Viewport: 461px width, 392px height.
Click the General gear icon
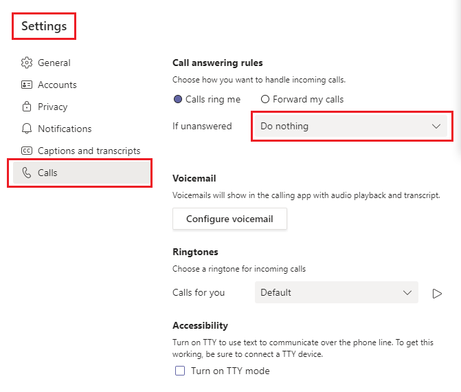coord(27,63)
